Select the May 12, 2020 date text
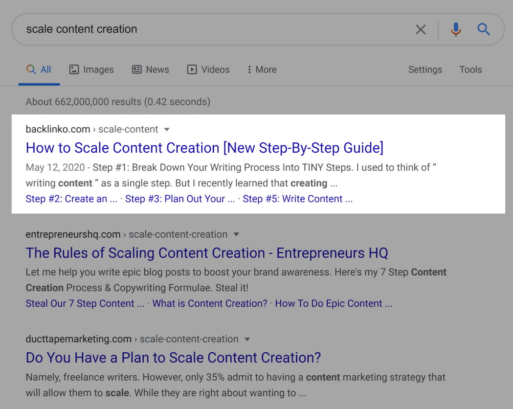Image resolution: width=513 pixels, height=409 pixels. tap(55, 167)
